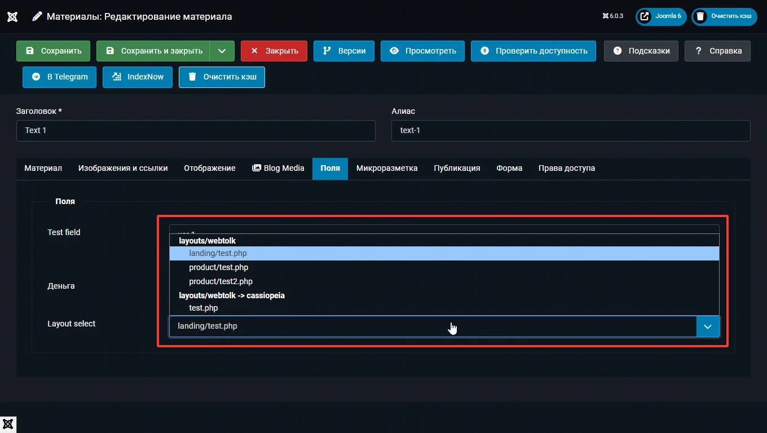Click the Joomla logo in the header
Image resolution: width=767 pixels, height=433 pixels.
click(x=12, y=16)
